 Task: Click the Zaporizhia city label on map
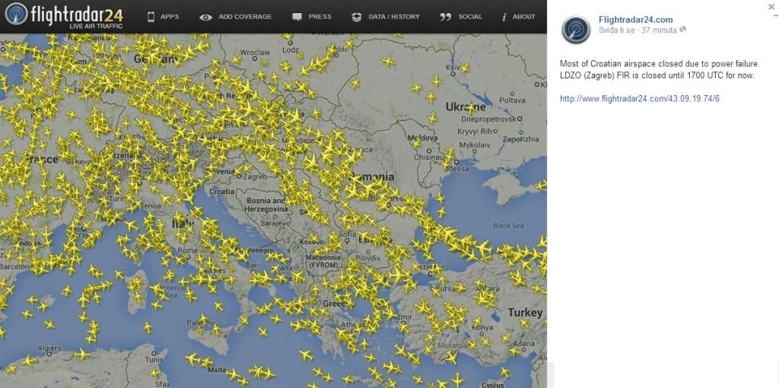click(520, 139)
